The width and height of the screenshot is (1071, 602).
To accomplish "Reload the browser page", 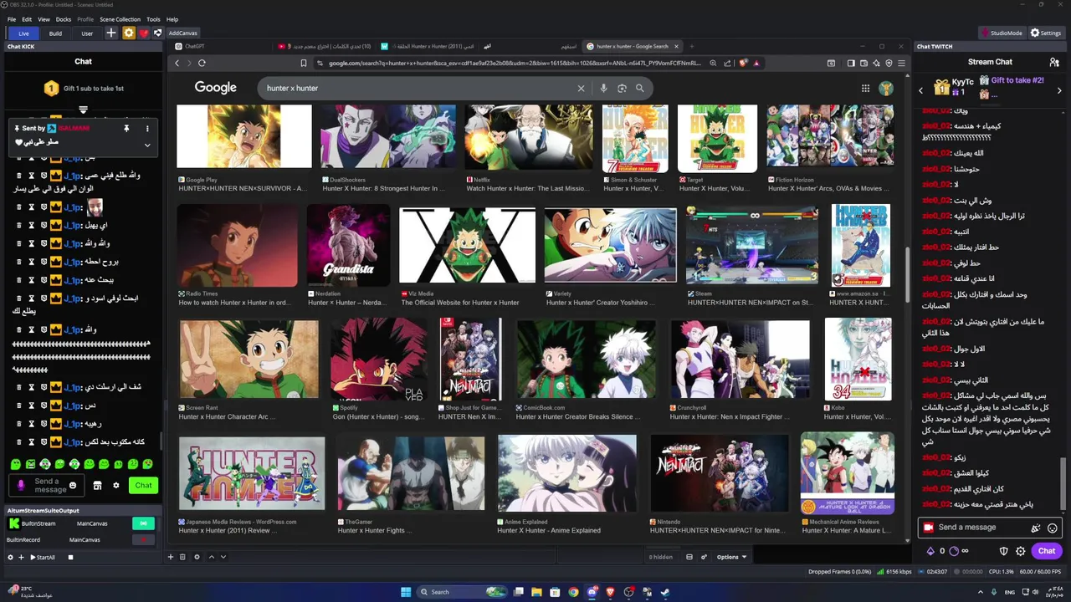I will pos(202,63).
